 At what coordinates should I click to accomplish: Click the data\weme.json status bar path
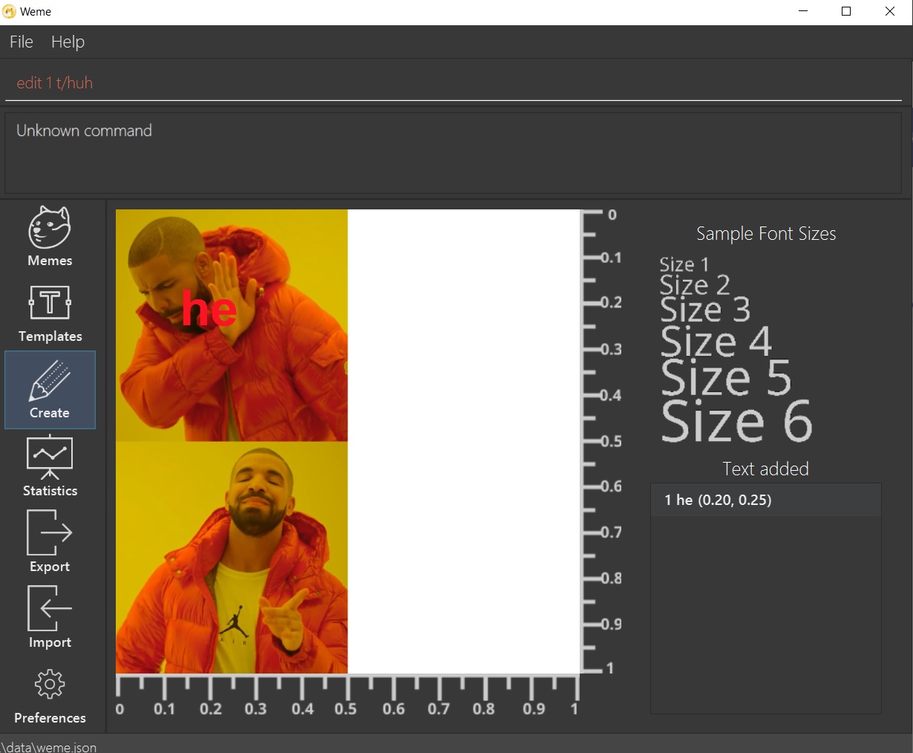pyautogui.click(x=49, y=746)
